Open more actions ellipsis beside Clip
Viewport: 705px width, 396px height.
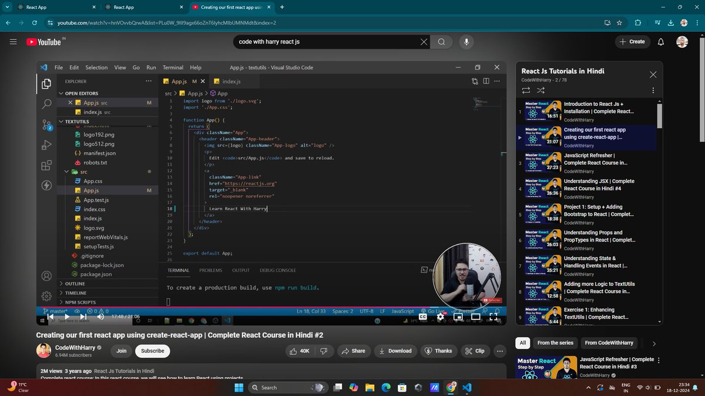(501, 351)
